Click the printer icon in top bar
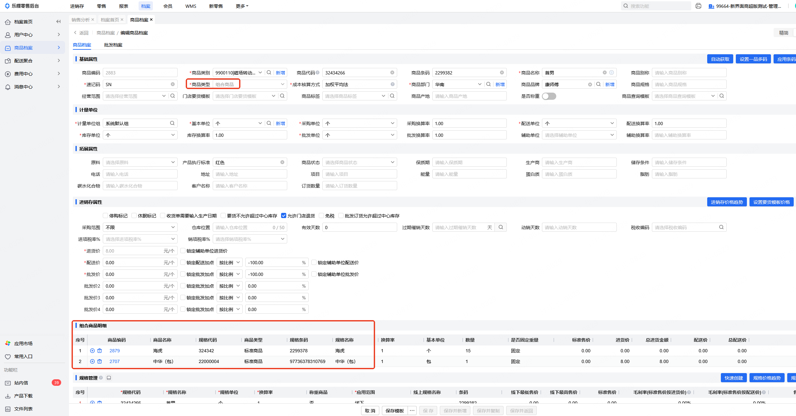The height and width of the screenshot is (416, 796). point(698,6)
